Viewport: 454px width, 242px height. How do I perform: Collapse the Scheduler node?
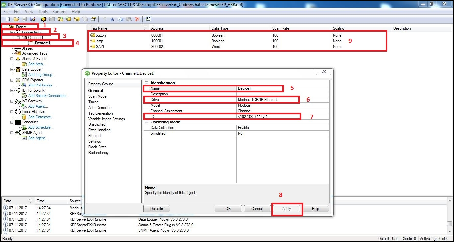point(12,122)
